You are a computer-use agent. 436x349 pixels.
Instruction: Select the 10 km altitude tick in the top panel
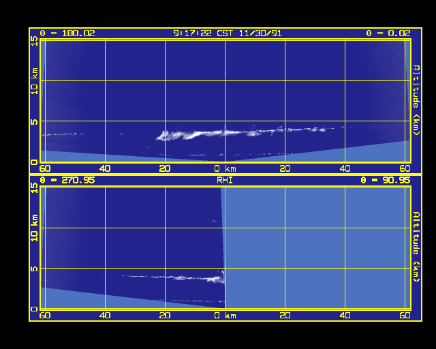[34, 81]
